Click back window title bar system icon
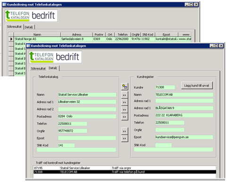This screenshot has width=227, height=182. pos(4,4)
